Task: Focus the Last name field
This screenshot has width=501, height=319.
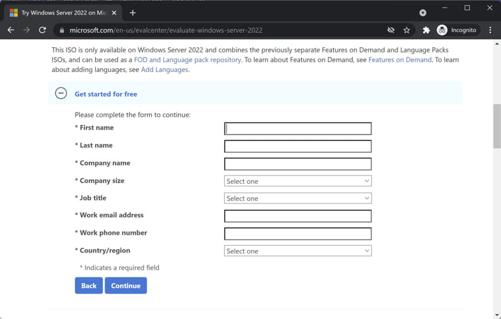Action: tap(298, 146)
